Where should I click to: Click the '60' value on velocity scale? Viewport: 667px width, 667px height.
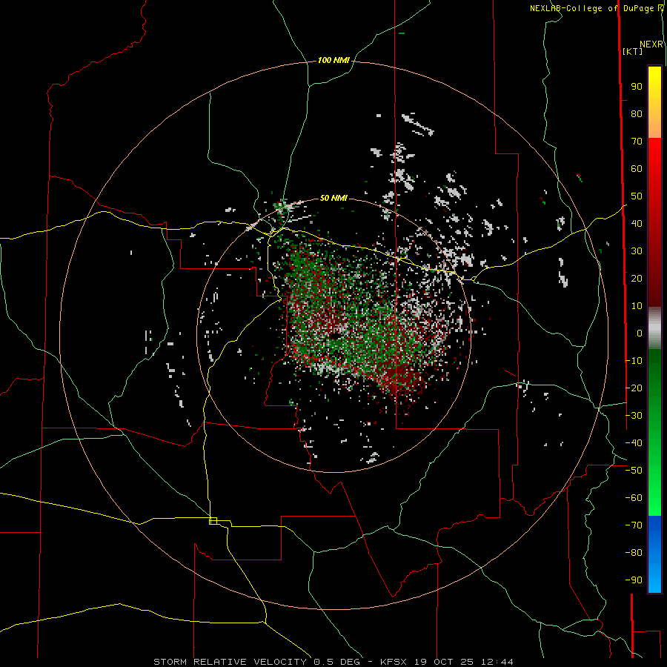(x=637, y=169)
